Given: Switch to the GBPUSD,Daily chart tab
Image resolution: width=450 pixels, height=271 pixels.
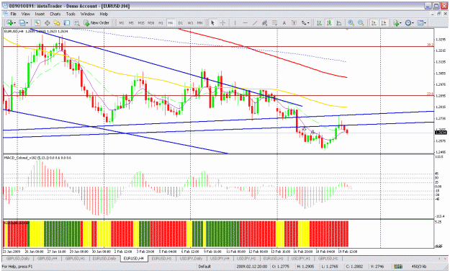Looking at the screenshot, I should (x=18, y=258).
